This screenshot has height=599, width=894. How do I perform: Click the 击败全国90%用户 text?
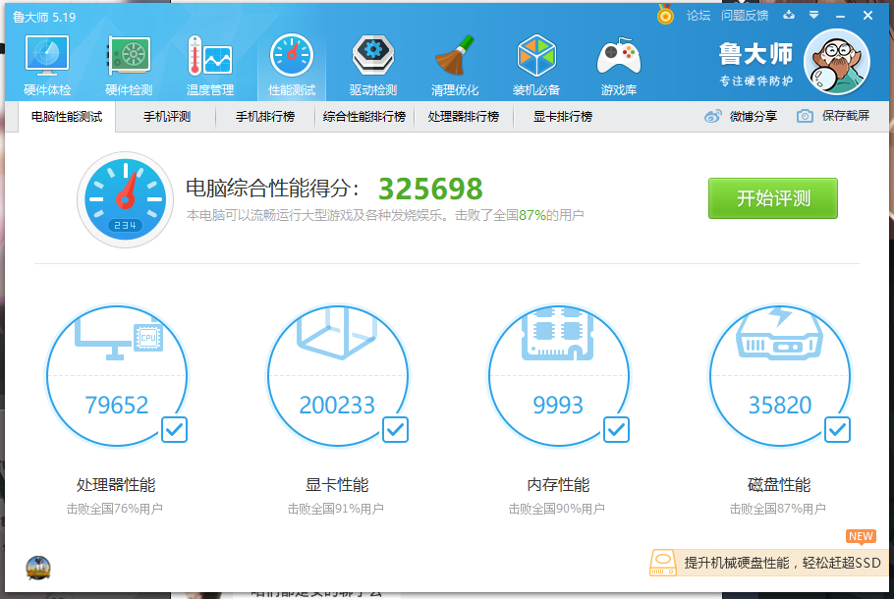pos(556,509)
